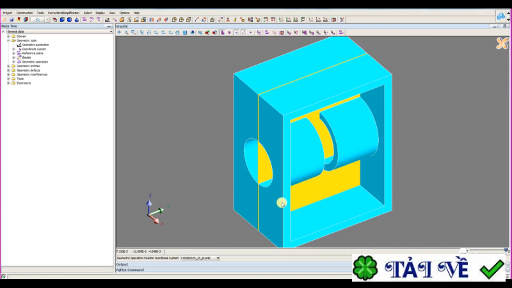Image resolution: width=512 pixels, height=288 pixels.
Task: Click the Reference plane node icon in tree
Action: point(19,53)
